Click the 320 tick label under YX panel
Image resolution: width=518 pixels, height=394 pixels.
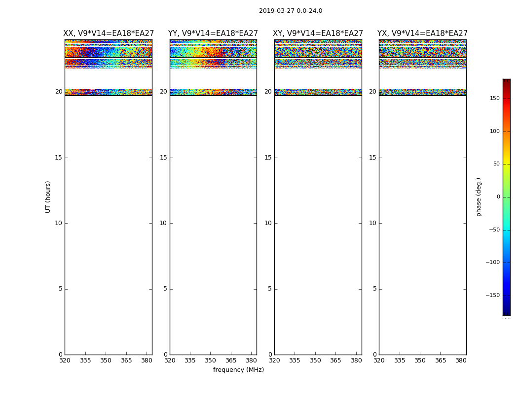[379, 361]
